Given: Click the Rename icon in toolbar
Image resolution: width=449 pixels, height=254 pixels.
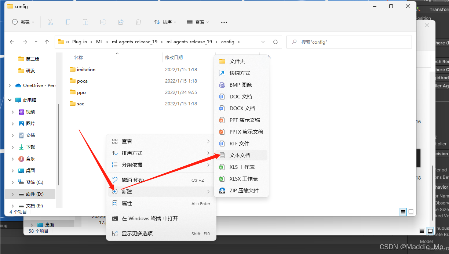Looking at the screenshot, I should click(103, 22).
